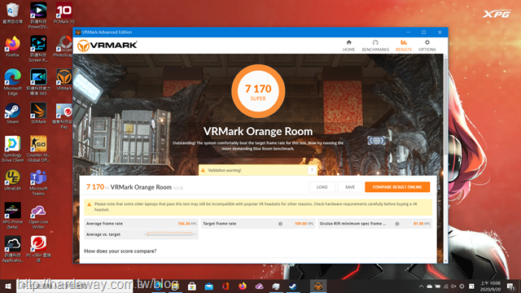Click the Target frame rate 109.00 FPS value
Image resolution: width=521 pixels, height=293 pixels.
pos(304,224)
